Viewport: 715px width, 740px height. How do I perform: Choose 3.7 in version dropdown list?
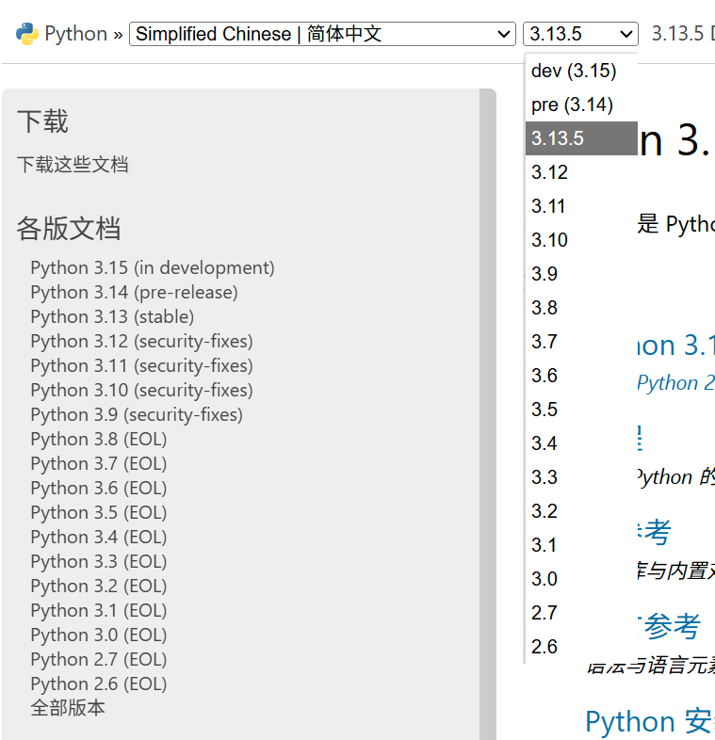[x=581, y=342]
